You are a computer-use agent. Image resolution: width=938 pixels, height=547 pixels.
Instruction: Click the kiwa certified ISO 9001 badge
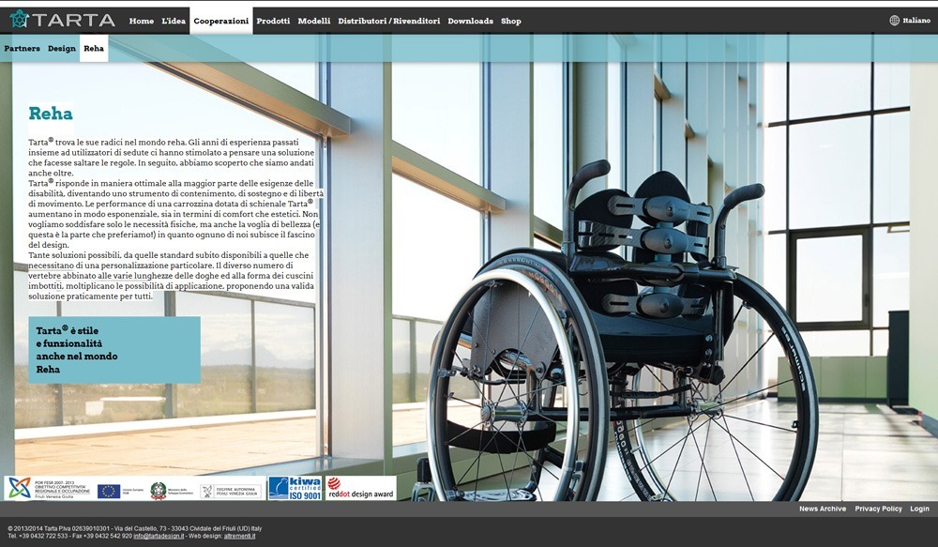coord(295,488)
